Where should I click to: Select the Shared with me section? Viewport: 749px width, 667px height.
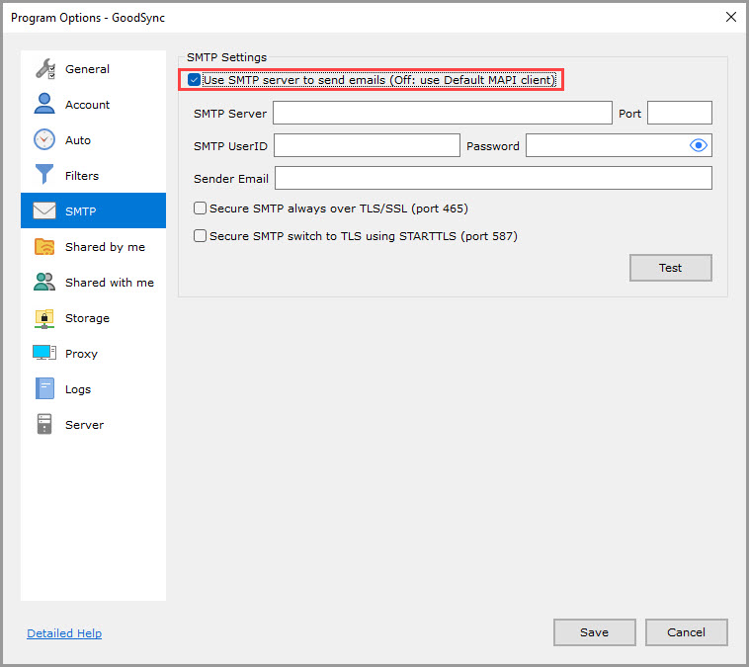(x=93, y=283)
